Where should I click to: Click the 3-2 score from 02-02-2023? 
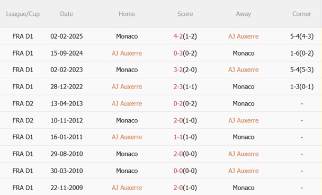click(x=178, y=70)
